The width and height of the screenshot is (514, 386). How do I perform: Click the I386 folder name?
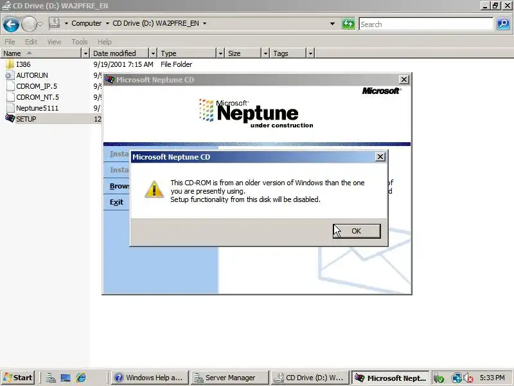point(23,64)
